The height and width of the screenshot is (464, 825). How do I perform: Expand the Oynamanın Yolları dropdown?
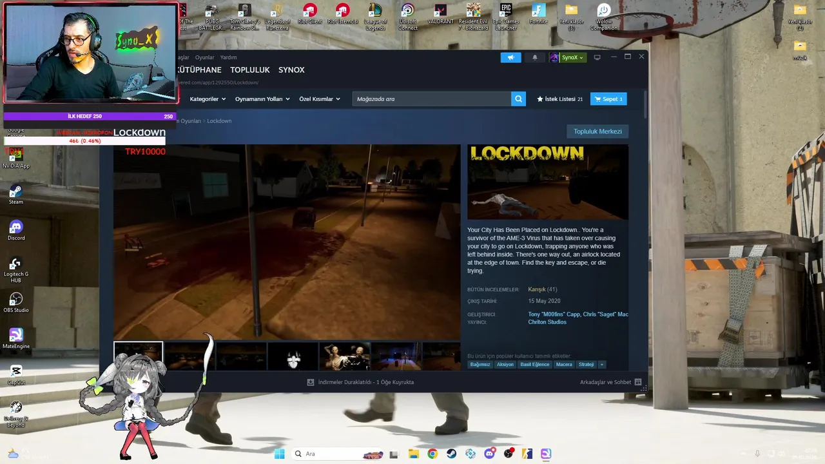click(262, 99)
